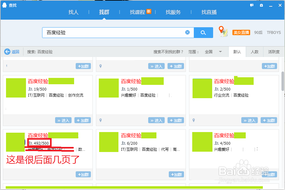This screenshot has width=285, height=190.
Task: Switch to 找服务 tab
Action: [173, 12]
